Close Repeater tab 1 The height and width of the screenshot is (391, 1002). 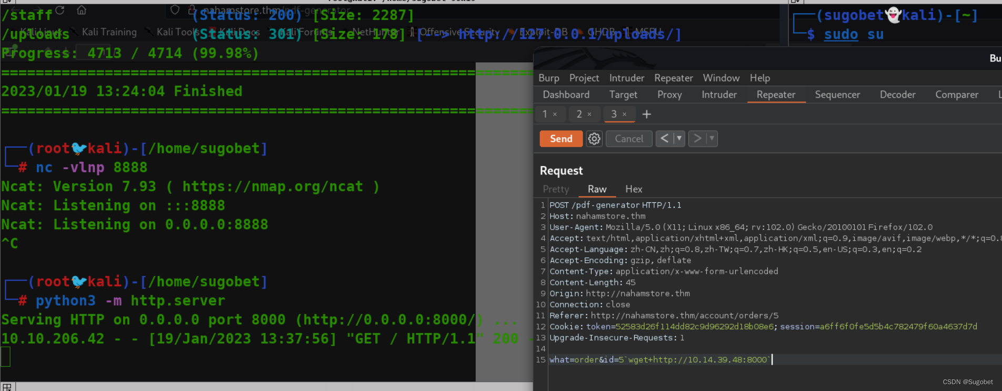tap(555, 114)
